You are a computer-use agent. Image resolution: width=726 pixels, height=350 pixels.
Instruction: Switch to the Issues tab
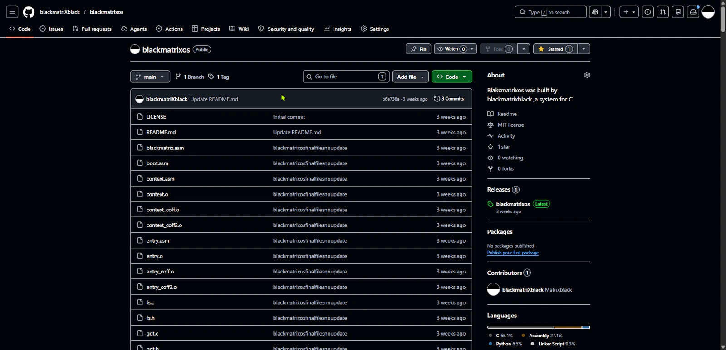coord(51,29)
